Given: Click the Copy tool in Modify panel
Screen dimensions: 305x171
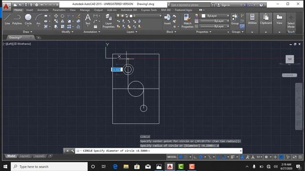Looking at the screenshot, I should pyautogui.click(x=56, y=21).
